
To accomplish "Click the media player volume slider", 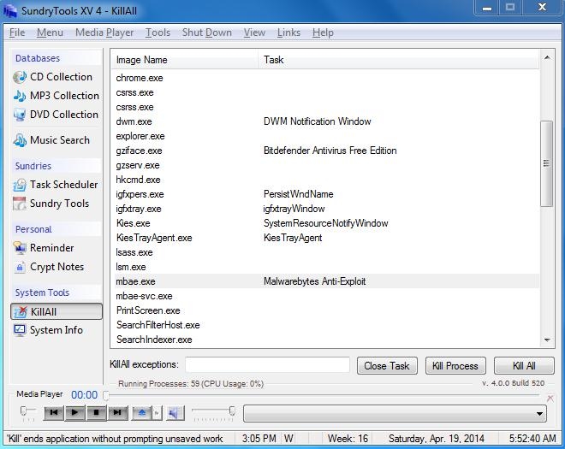I will pos(214,413).
